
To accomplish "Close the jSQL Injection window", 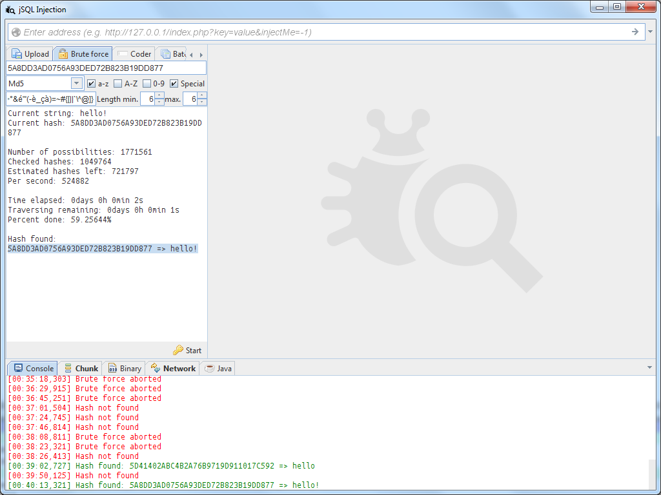I will (x=641, y=6).
